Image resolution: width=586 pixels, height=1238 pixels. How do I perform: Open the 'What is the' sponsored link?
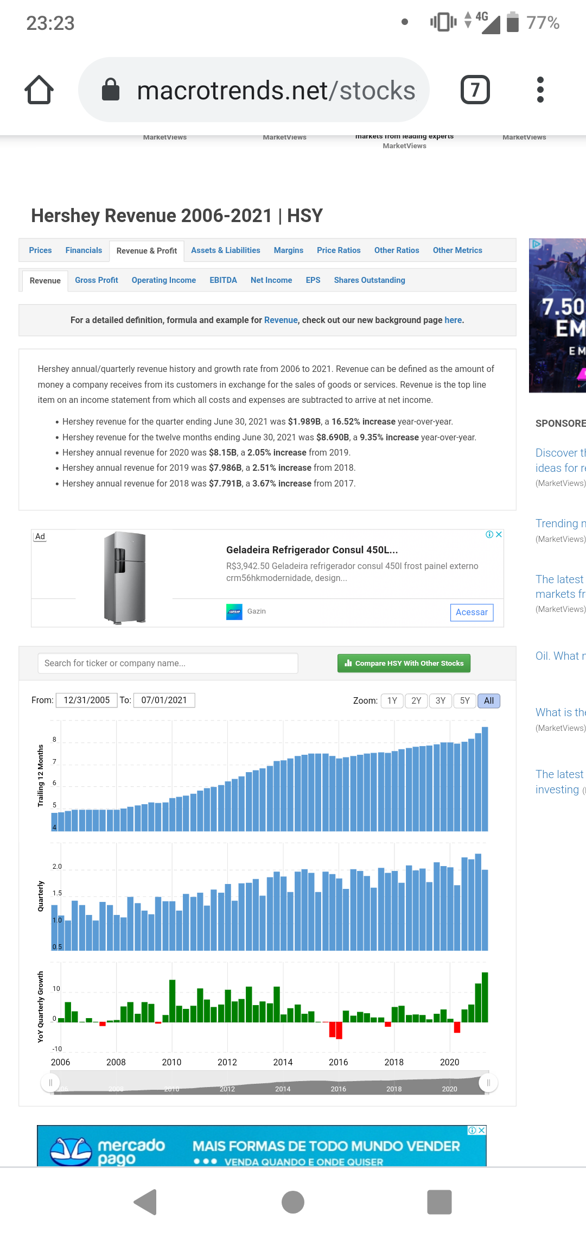coord(560,712)
